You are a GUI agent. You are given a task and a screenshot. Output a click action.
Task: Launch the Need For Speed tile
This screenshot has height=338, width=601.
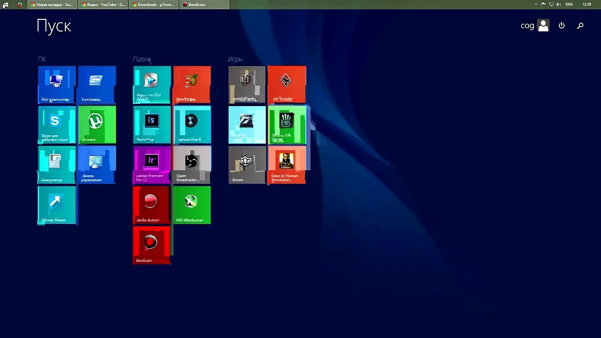point(247,125)
